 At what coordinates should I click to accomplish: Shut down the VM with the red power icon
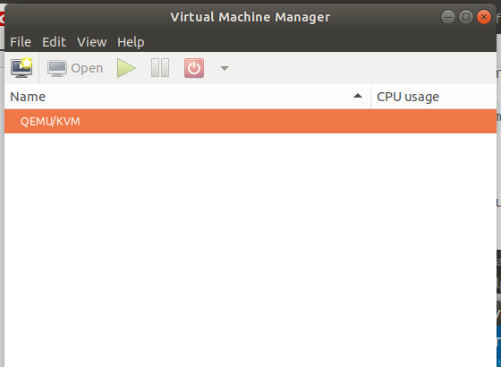pos(194,68)
